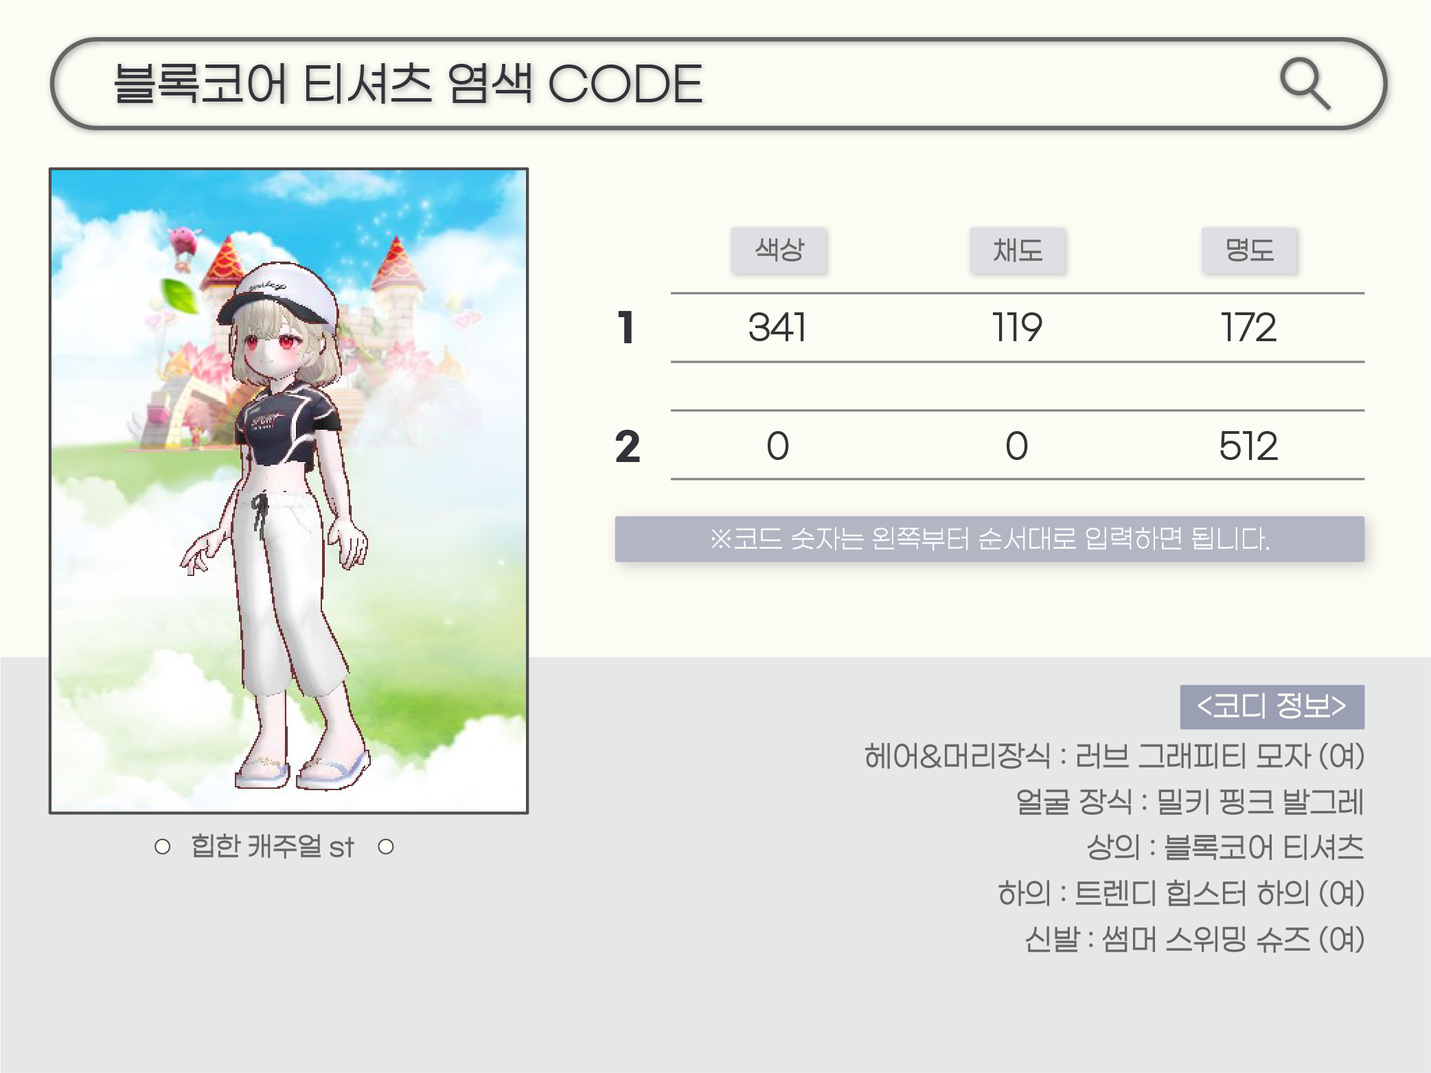The height and width of the screenshot is (1073, 1431).
Task: Open the character avatar preview image
Action: [288, 491]
